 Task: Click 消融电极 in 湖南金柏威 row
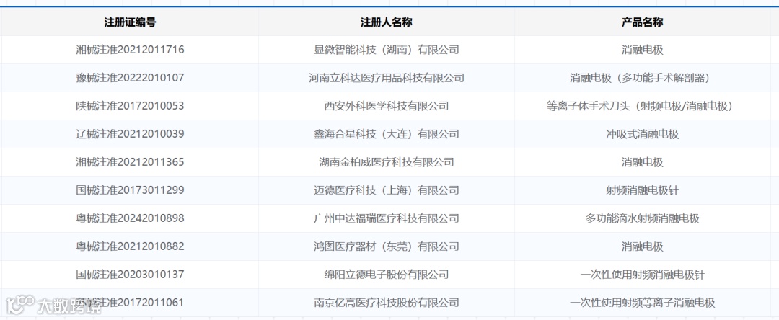(x=643, y=161)
